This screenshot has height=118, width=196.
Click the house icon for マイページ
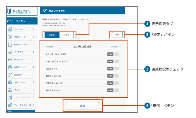(x=10, y=29)
